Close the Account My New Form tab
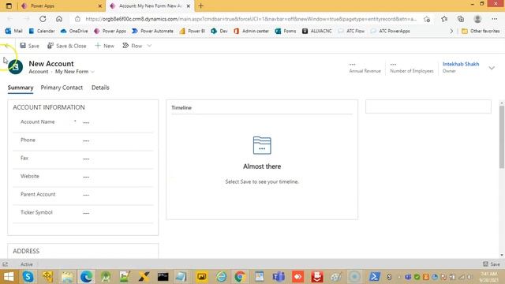 [189, 6]
